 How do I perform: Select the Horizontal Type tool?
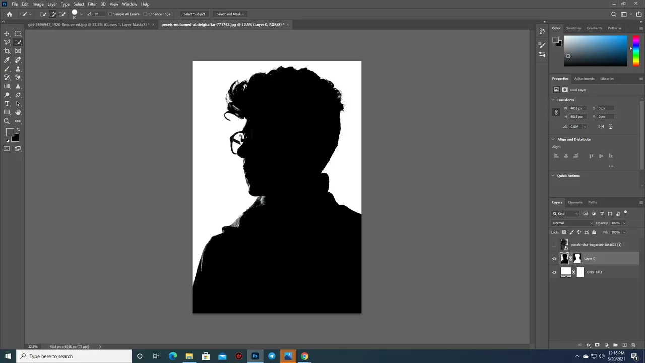click(7, 103)
